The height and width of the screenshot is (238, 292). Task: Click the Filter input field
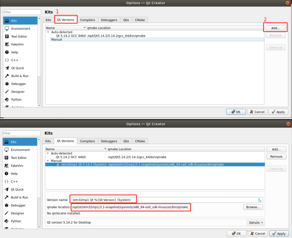[x=22, y=12]
